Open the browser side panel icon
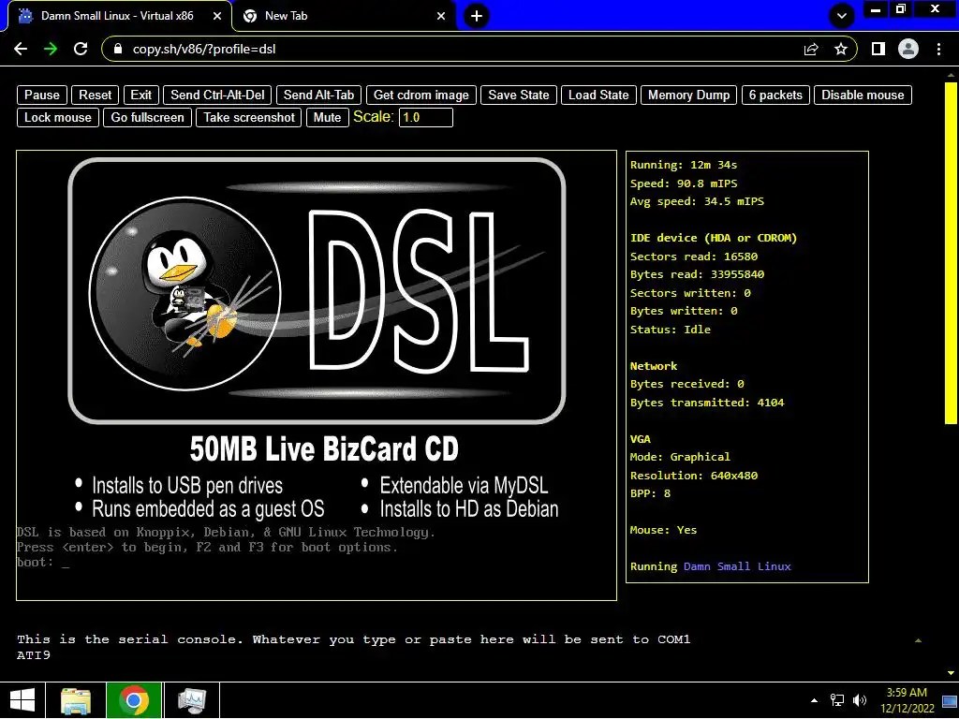The image size is (959, 719). coord(878,49)
